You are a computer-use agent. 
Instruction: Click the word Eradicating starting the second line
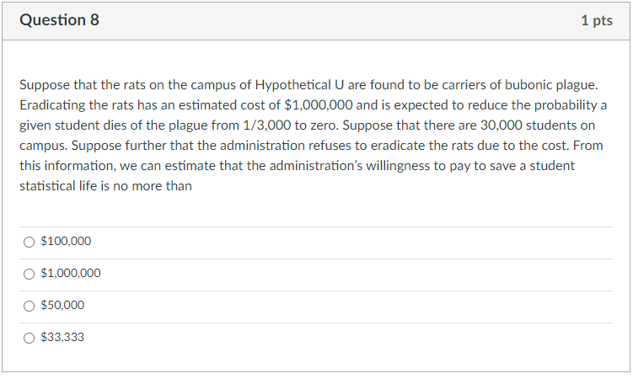(50, 106)
